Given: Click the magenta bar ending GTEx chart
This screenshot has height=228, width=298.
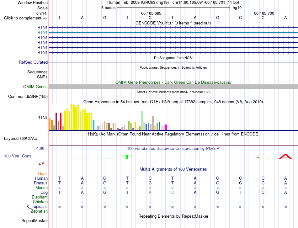Looking at the screenshot, I should [x=166, y=127].
